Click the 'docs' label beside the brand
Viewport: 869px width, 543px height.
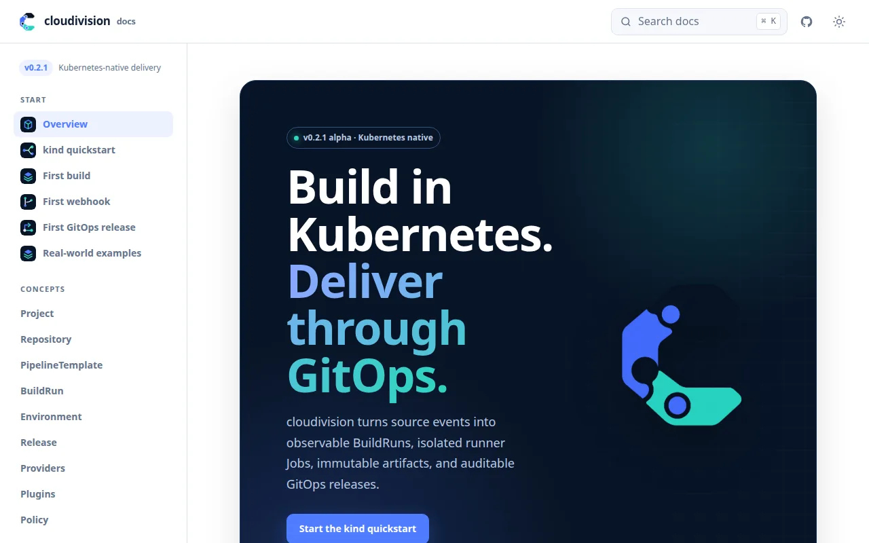(x=126, y=22)
